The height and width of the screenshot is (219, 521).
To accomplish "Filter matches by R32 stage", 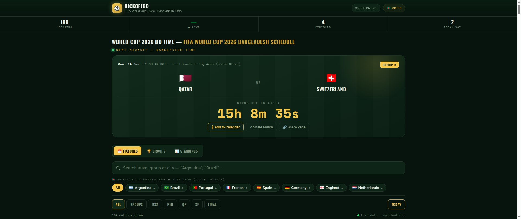I will pos(155,204).
